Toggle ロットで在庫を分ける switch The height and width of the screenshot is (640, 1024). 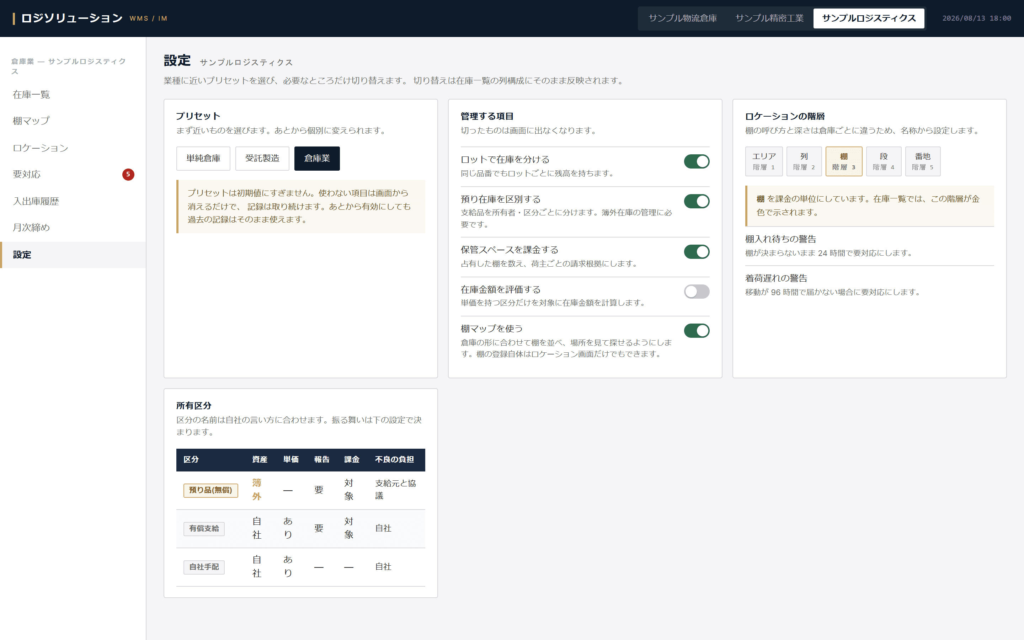(697, 161)
